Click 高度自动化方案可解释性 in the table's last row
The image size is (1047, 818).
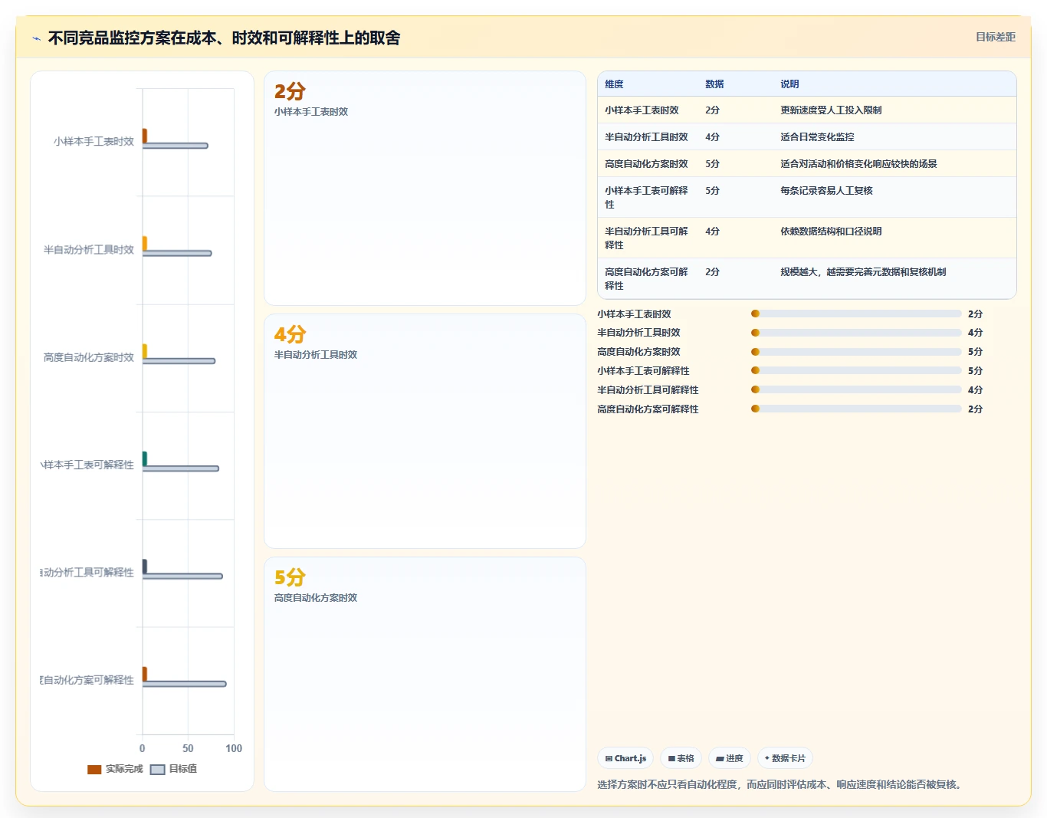click(646, 279)
